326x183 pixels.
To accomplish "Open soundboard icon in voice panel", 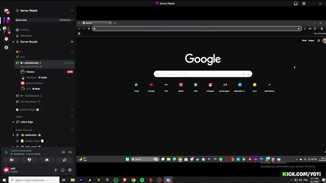I will [x=65, y=160].
